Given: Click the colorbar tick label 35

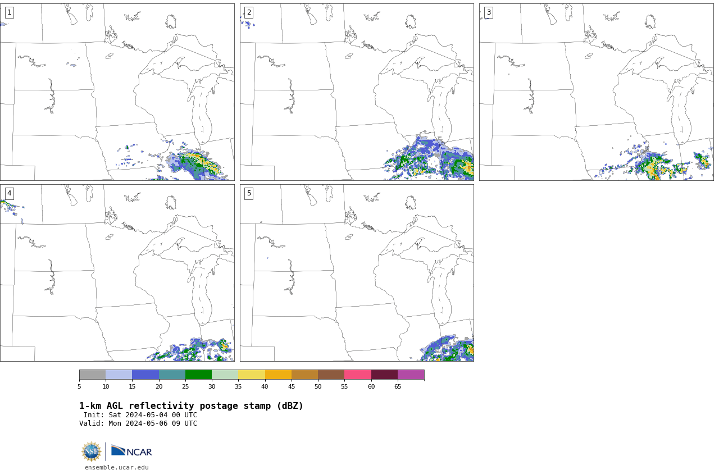Looking at the screenshot, I should pos(238,386).
